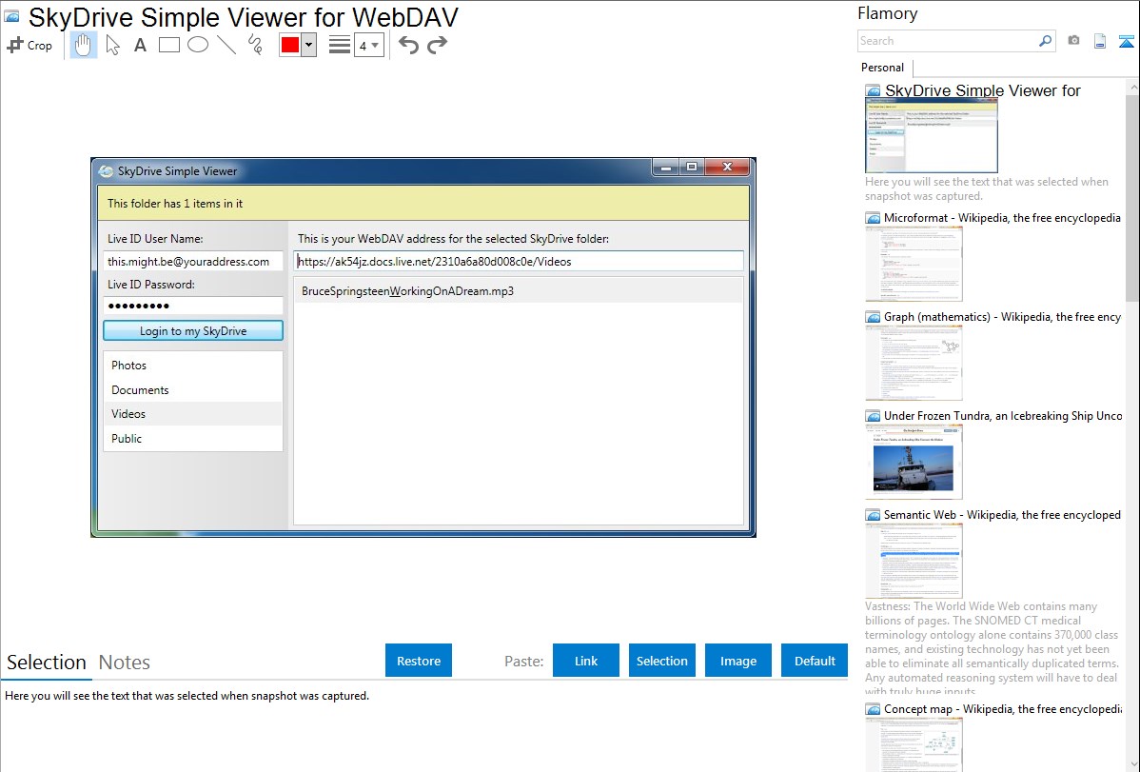Click the line thickness icon
1140x772 pixels.
coord(340,45)
